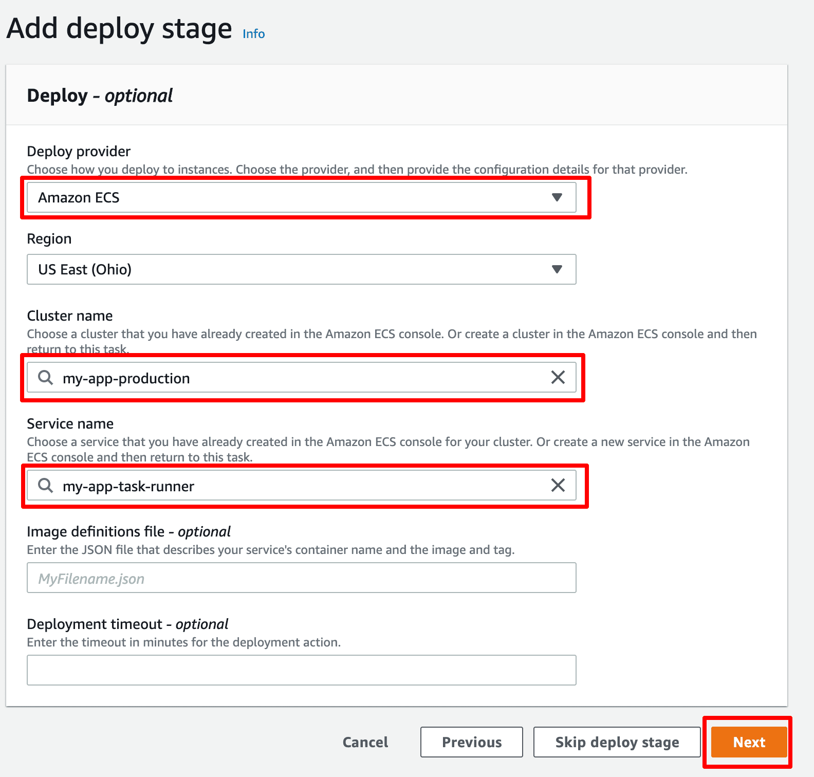Focus the Deployment timeout input field
This screenshot has height=777, width=814.
(x=301, y=670)
